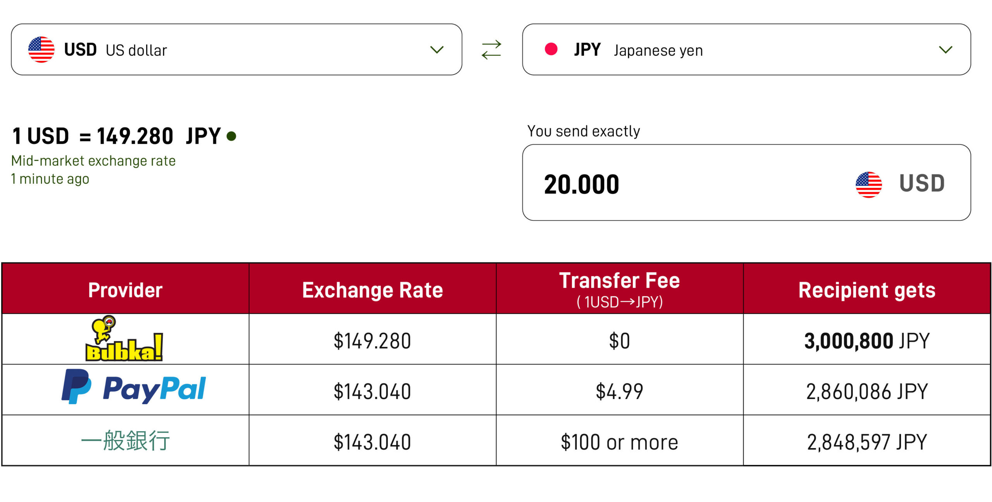The image size is (992, 502).
Task: Expand the send currency chevron arrow
Action: (437, 50)
